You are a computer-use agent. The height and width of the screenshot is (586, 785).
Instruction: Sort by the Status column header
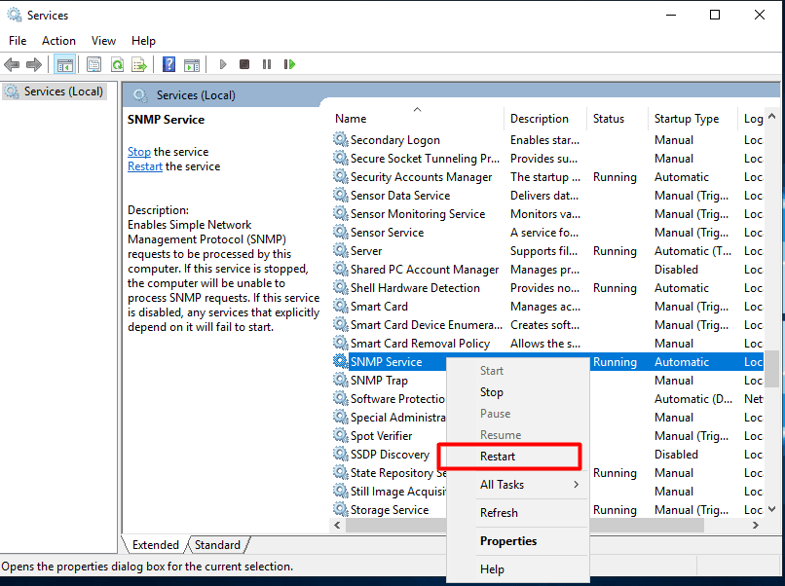pyautogui.click(x=617, y=119)
